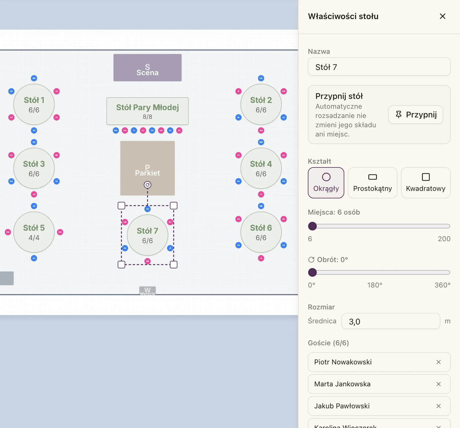Click the Miejsca seats slider handle
This screenshot has width=460, height=428.
(x=312, y=226)
